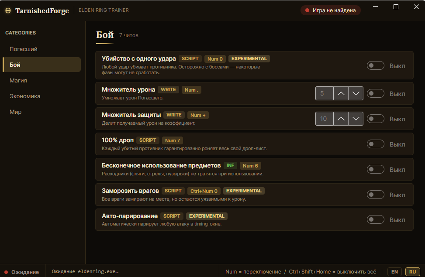The height and width of the screenshot is (277, 425).
Task: Click the Num 6 hotkey badge
Action: (250, 166)
